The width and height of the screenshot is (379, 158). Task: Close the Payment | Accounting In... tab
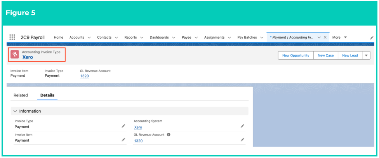(325, 38)
